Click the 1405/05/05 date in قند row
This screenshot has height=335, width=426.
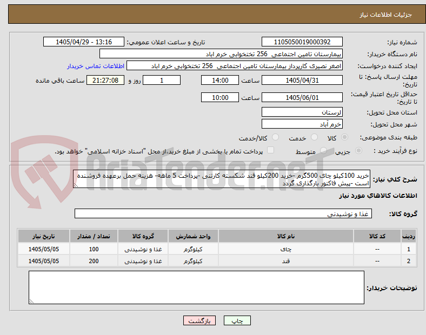pos(44,261)
